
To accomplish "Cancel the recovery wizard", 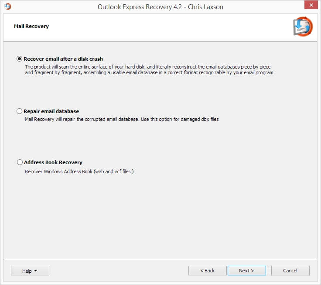I will [x=290, y=271].
